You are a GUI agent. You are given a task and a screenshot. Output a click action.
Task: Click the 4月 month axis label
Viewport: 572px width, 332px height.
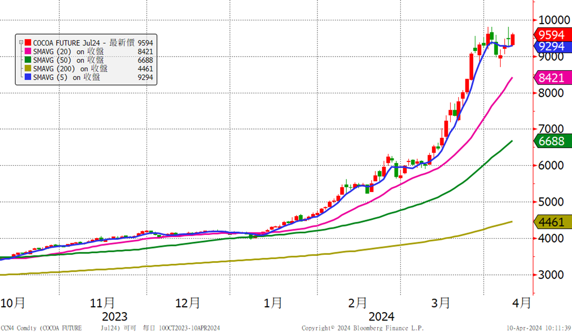[522, 303]
